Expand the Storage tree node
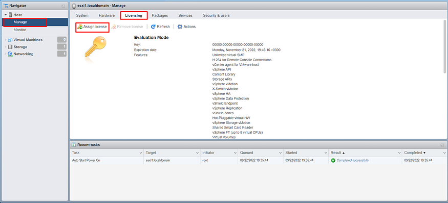Viewport: 448px width, 203px height. [x=6, y=47]
